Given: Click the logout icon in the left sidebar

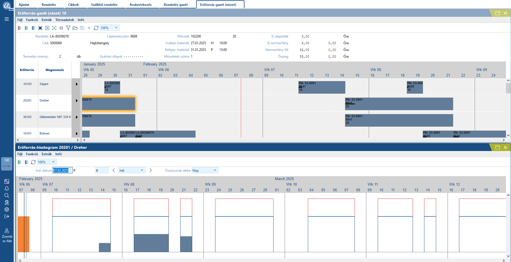Looking at the screenshot, I should (x=7, y=216).
